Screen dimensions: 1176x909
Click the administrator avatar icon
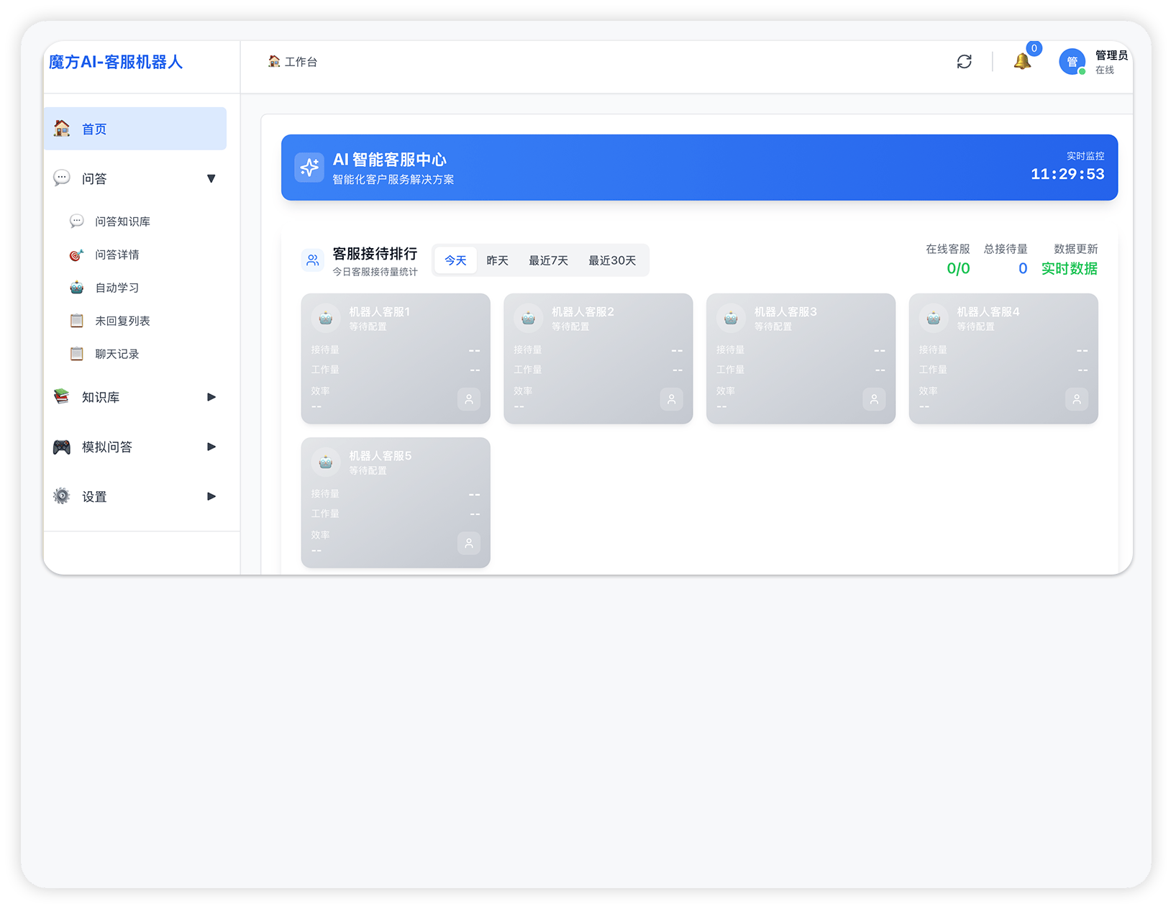(1072, 62)
